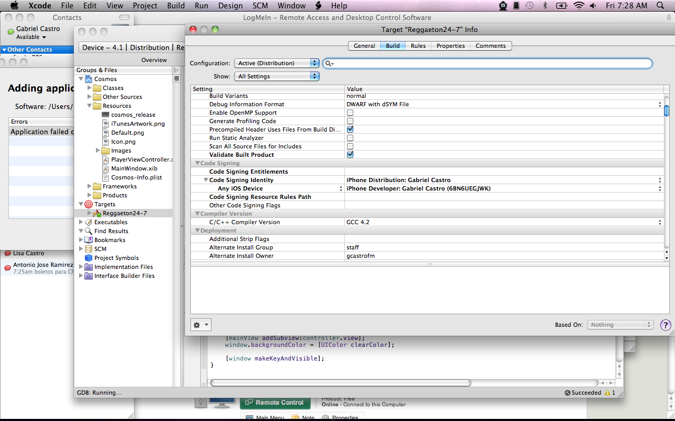Collapse the Deployment settings section

pyautogui.click(x=197, y=230)
